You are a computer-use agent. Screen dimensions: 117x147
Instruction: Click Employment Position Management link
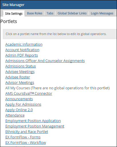click(35, 126)
